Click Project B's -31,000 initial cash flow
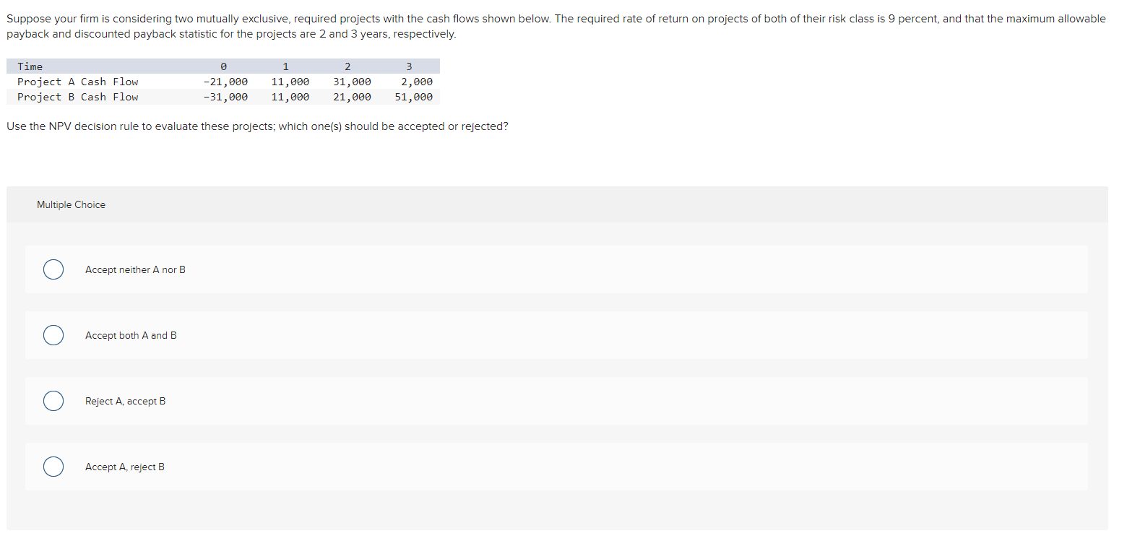The width and height of the screenshot is (1127, 554). tap(225, 97)
